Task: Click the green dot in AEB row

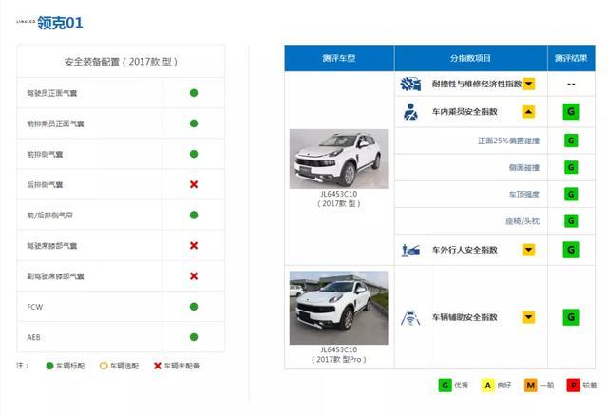Action: (x=194, y=337)
